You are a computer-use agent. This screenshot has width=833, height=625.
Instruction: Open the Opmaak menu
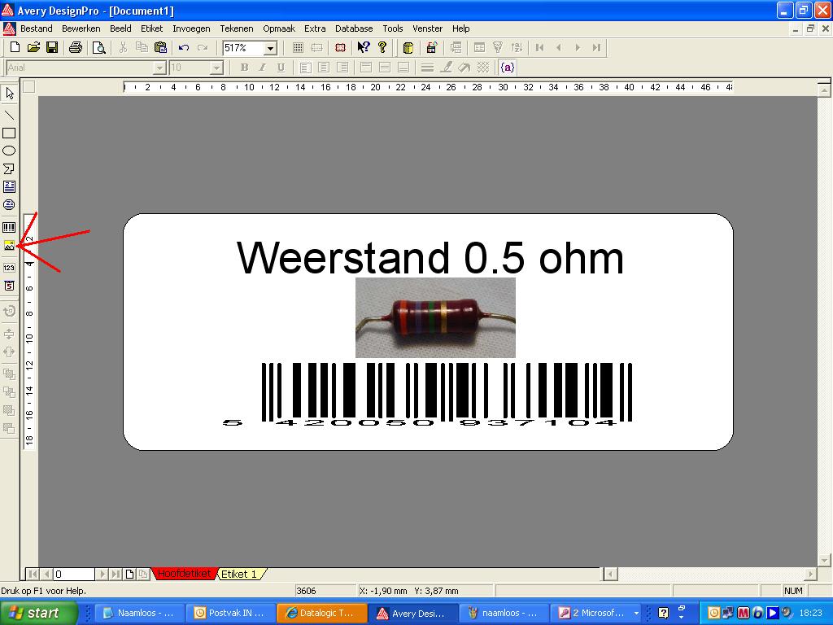(x=279, y=28)
